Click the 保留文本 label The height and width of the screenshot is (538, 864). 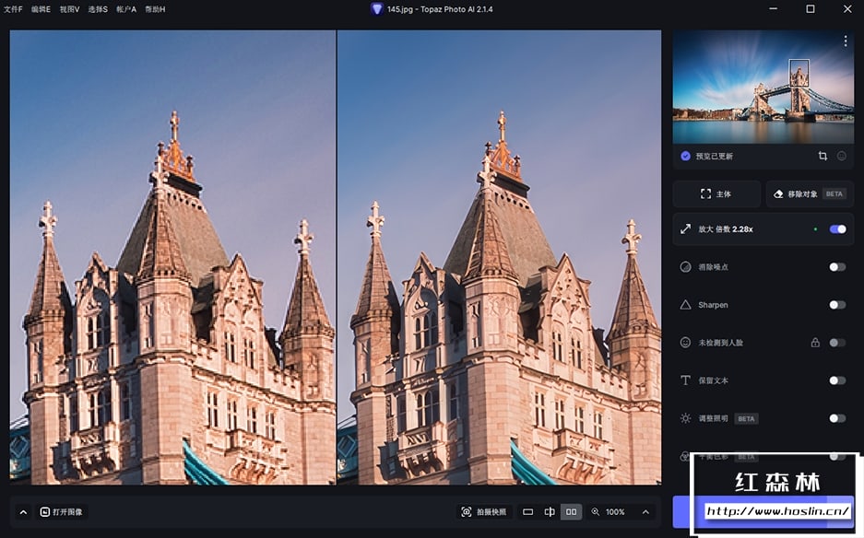tap(713, 380)
